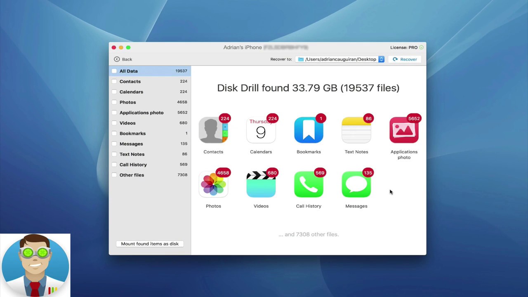Open the Text Notes category icon

point(356,130)
